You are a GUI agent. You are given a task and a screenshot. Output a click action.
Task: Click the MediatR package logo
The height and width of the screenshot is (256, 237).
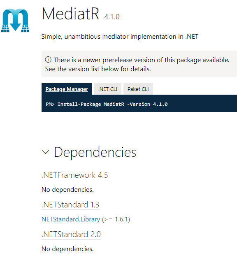tap(15, 20)
